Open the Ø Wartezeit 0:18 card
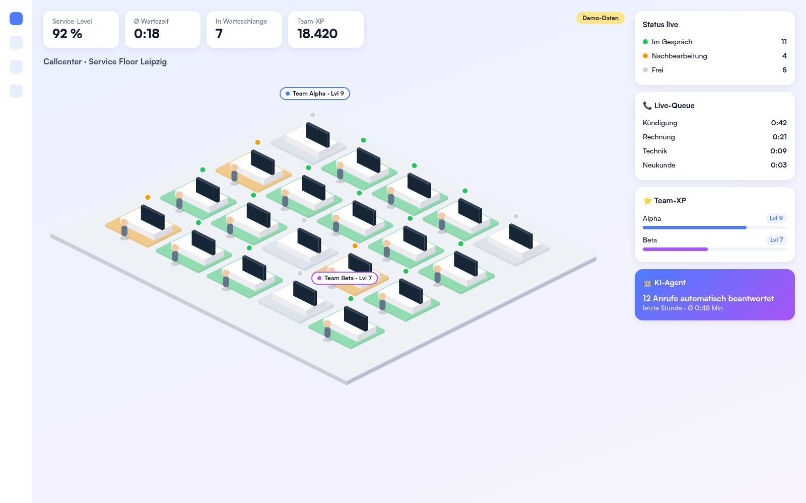806x503 pixels. [163, 30]
